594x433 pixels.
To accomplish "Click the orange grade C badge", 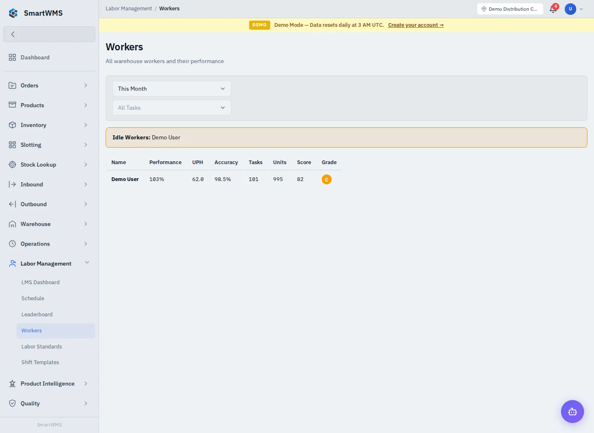I will pos(327,179).
